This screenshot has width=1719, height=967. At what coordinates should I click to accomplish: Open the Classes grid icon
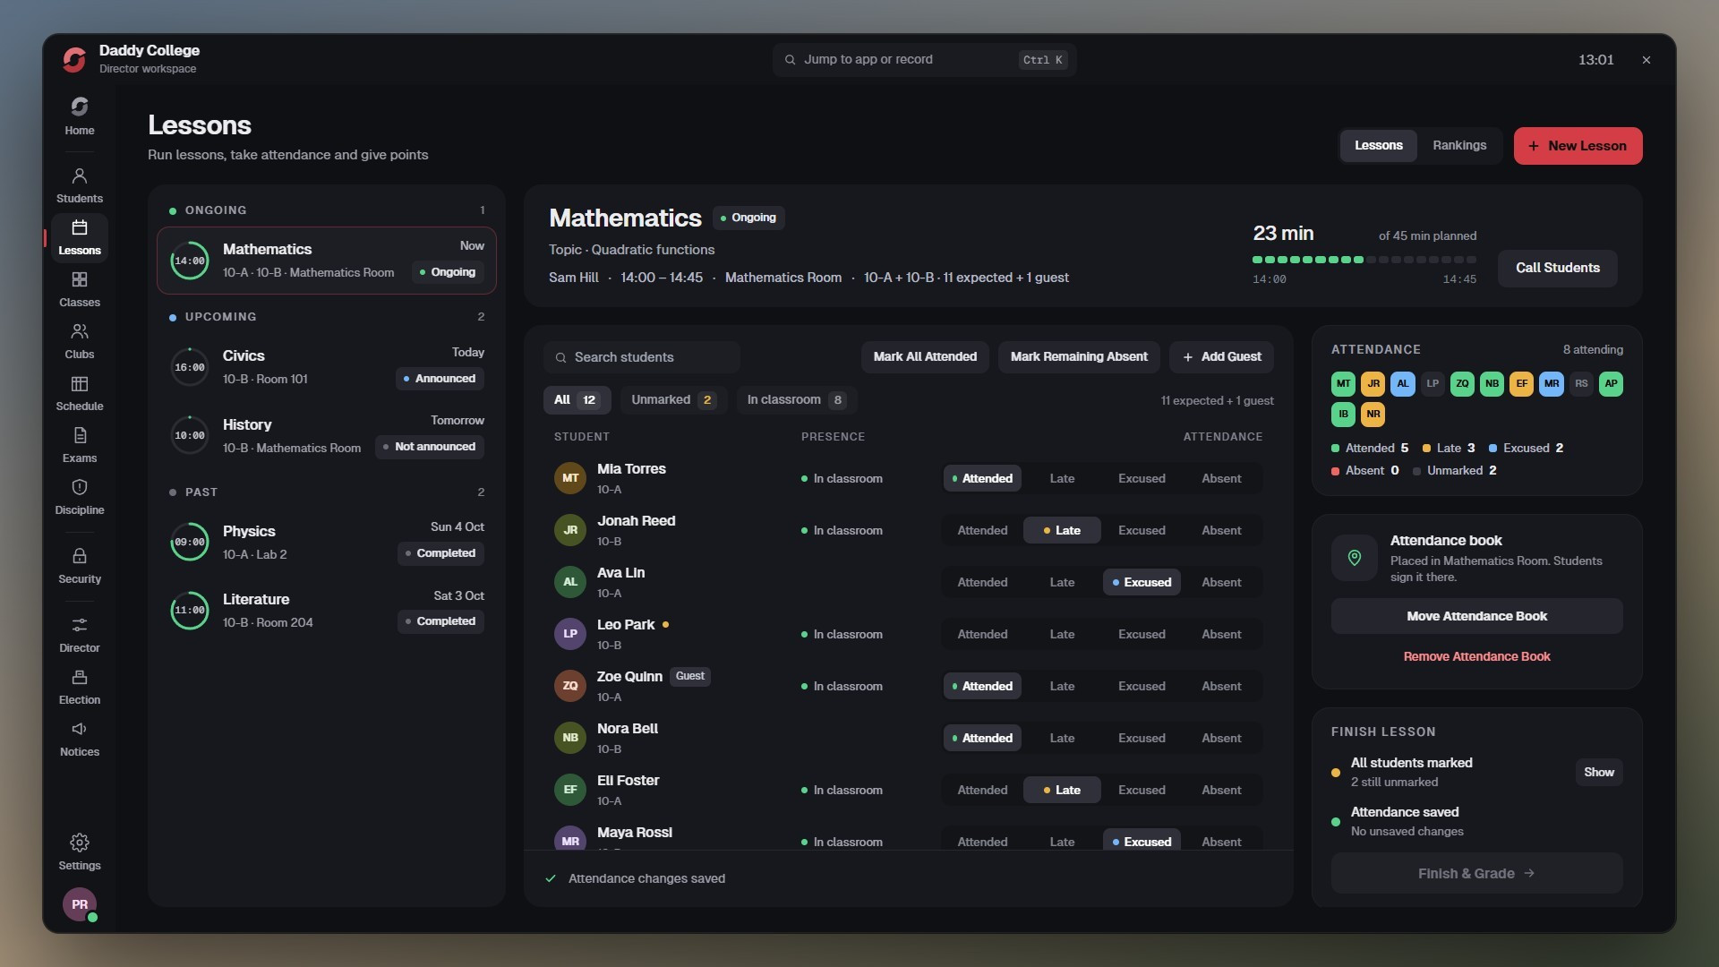pos(79,280)
